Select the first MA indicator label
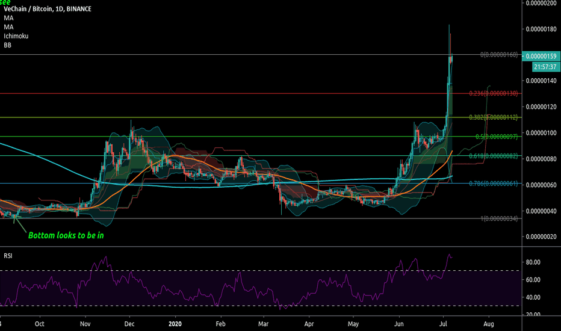 [x=8, y=18]
